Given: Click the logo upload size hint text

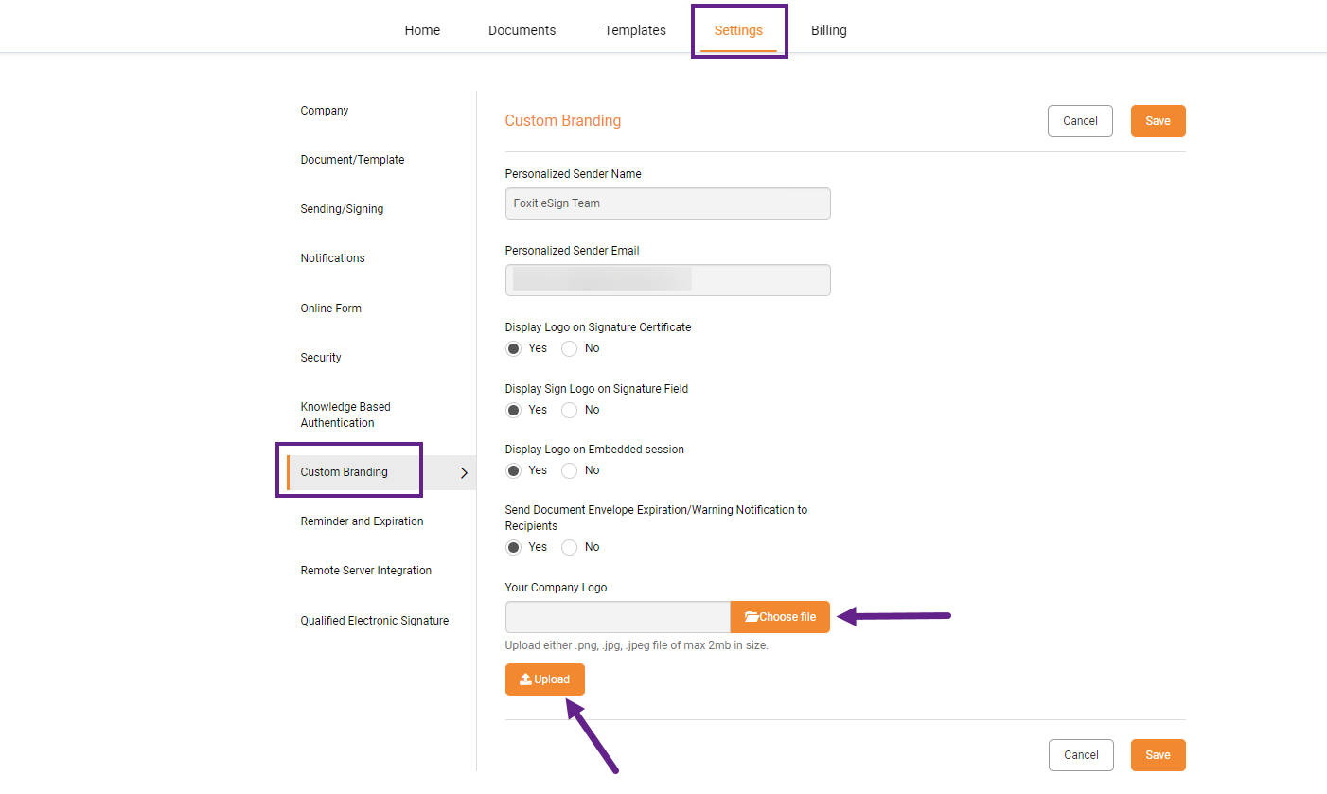Looking at the screenshot, I should [637, 645].
